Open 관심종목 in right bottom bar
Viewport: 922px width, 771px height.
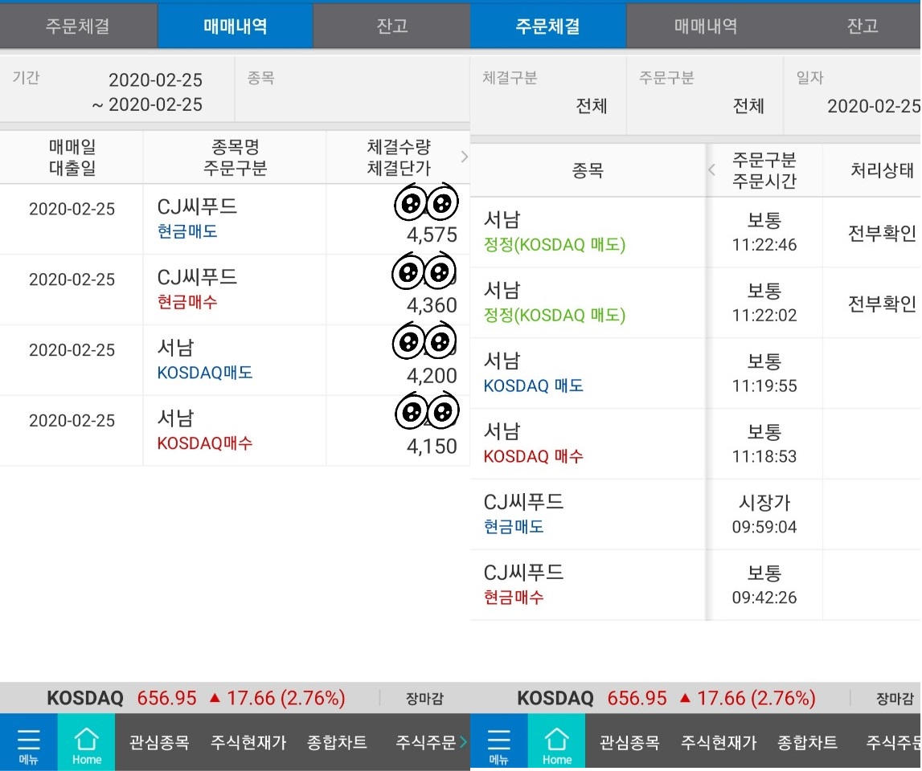pos(629,742)
